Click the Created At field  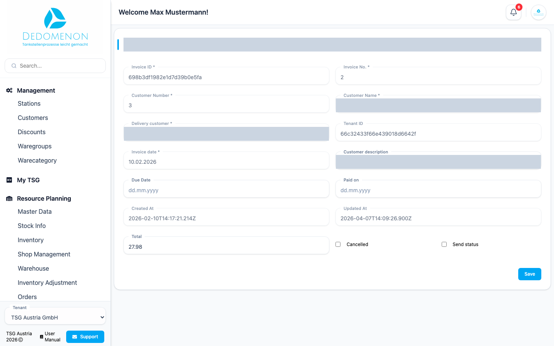click(x=226, y=217)
